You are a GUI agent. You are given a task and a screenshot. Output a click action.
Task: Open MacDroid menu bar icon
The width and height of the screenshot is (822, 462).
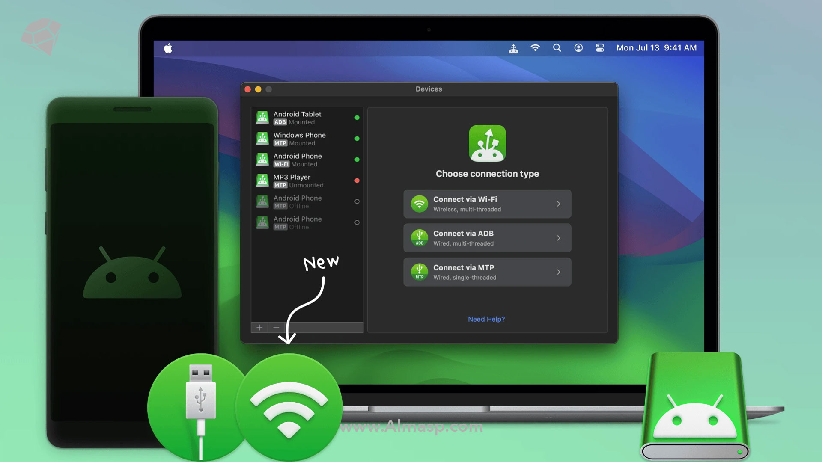point(513,48)
